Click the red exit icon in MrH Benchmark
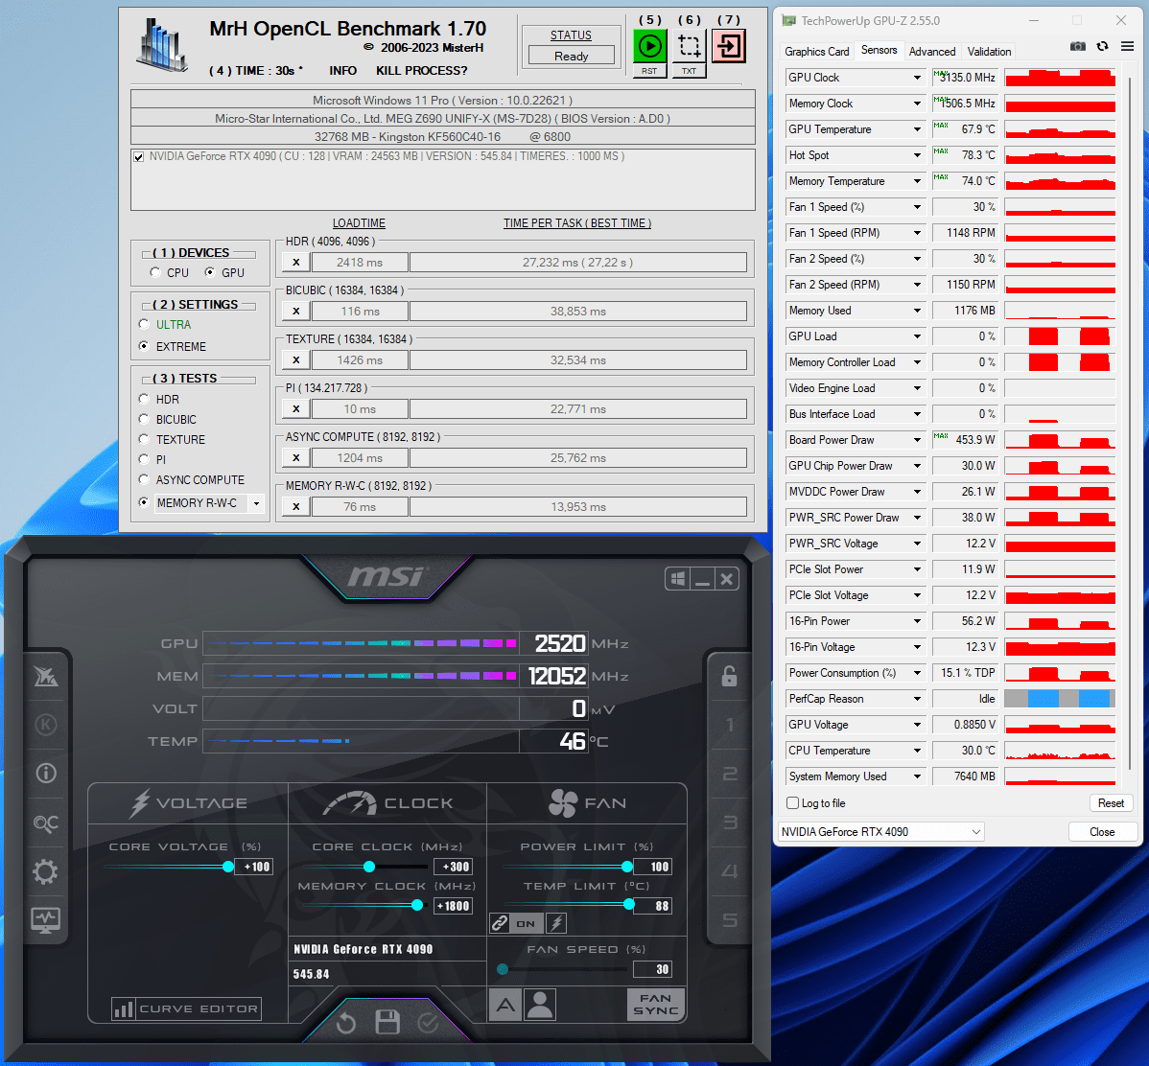The image size is (1149, 1066). pyautogui.click(x=728, y=46)
